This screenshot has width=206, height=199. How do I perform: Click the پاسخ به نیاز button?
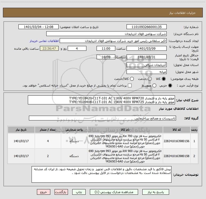coord(156,192)
